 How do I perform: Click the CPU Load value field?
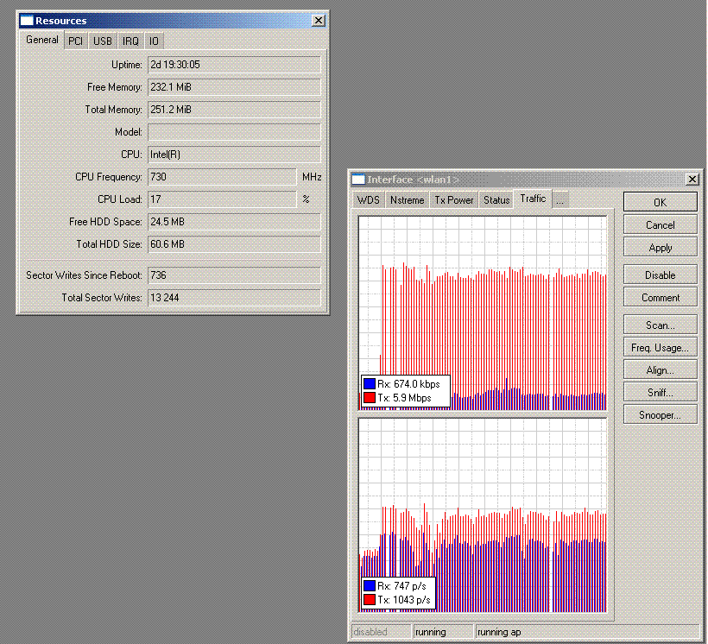[x=222, y=199]
